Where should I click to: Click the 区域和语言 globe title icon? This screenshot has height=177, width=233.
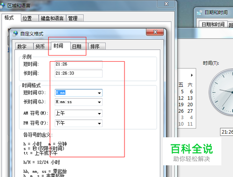click(x=2, y=6)
